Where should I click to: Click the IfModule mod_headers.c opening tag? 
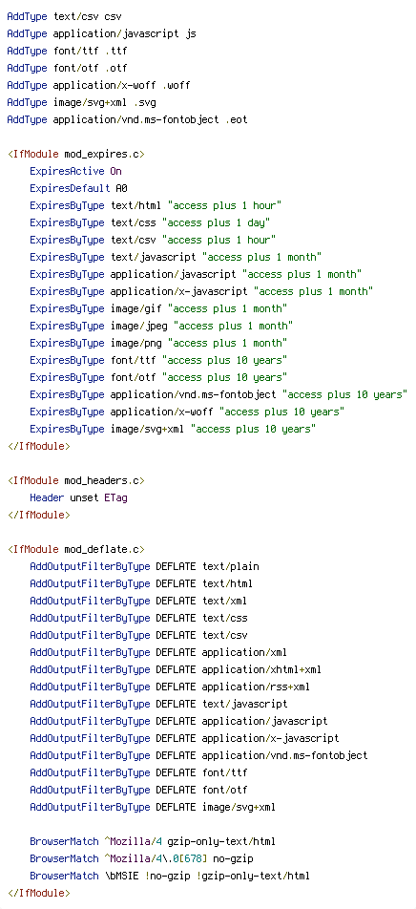coord(76,480)
